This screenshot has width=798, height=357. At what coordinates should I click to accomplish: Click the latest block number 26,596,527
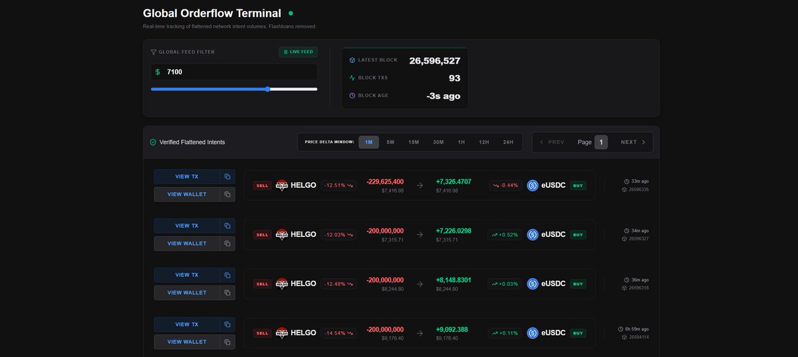point(435,60)
